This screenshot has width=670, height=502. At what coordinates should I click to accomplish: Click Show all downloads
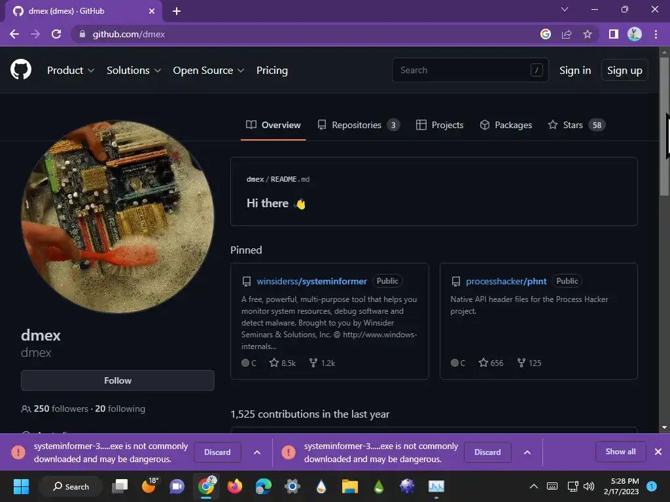point(620,452)
